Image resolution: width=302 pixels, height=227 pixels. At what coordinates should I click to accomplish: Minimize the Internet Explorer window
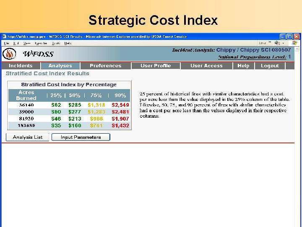(283, 37)
